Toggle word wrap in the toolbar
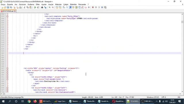The image size is (184, 104). click(x=64, y=8)
